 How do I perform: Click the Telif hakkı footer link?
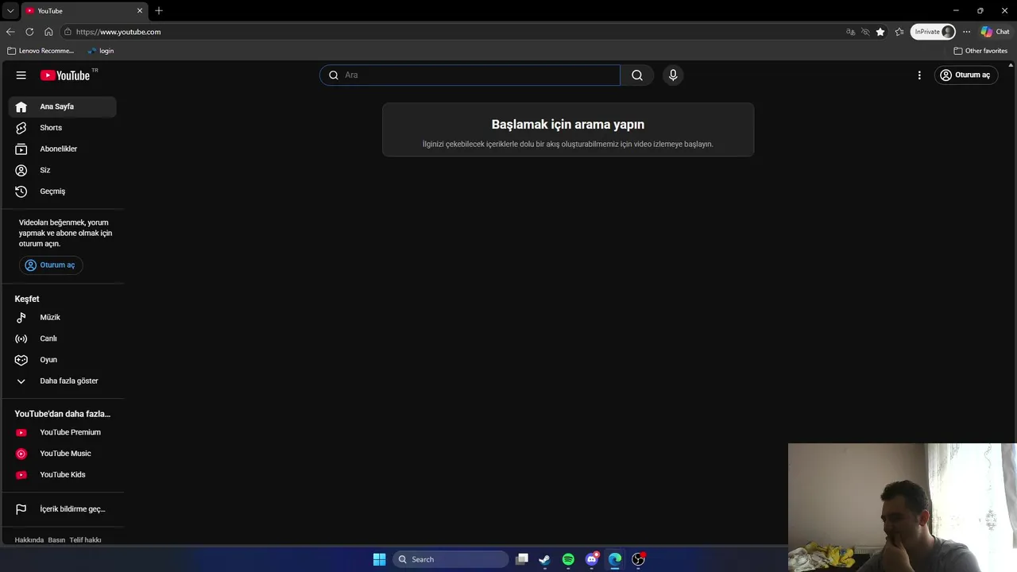click(x=85, y=540)
